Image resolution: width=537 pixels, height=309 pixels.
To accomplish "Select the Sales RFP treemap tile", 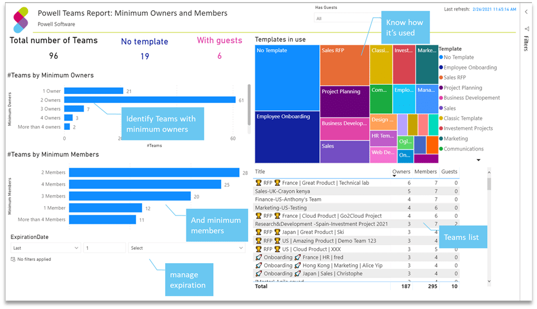I will click(x=344, y=65).
